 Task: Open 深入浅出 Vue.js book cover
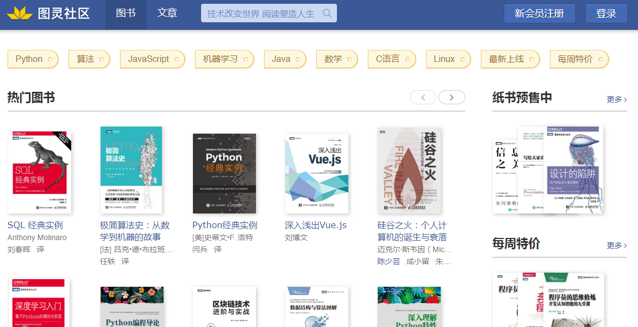click(x=317, y=173)
